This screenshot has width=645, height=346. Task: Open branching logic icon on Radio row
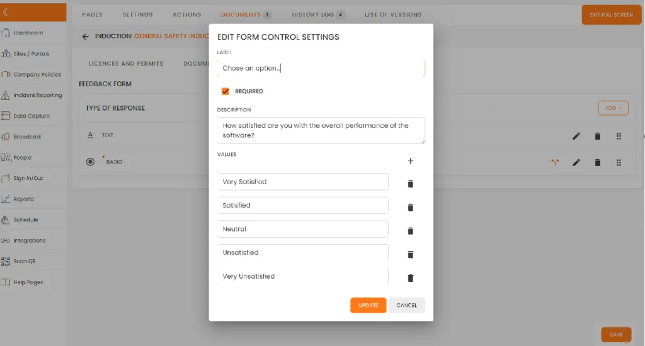(555, 162)
